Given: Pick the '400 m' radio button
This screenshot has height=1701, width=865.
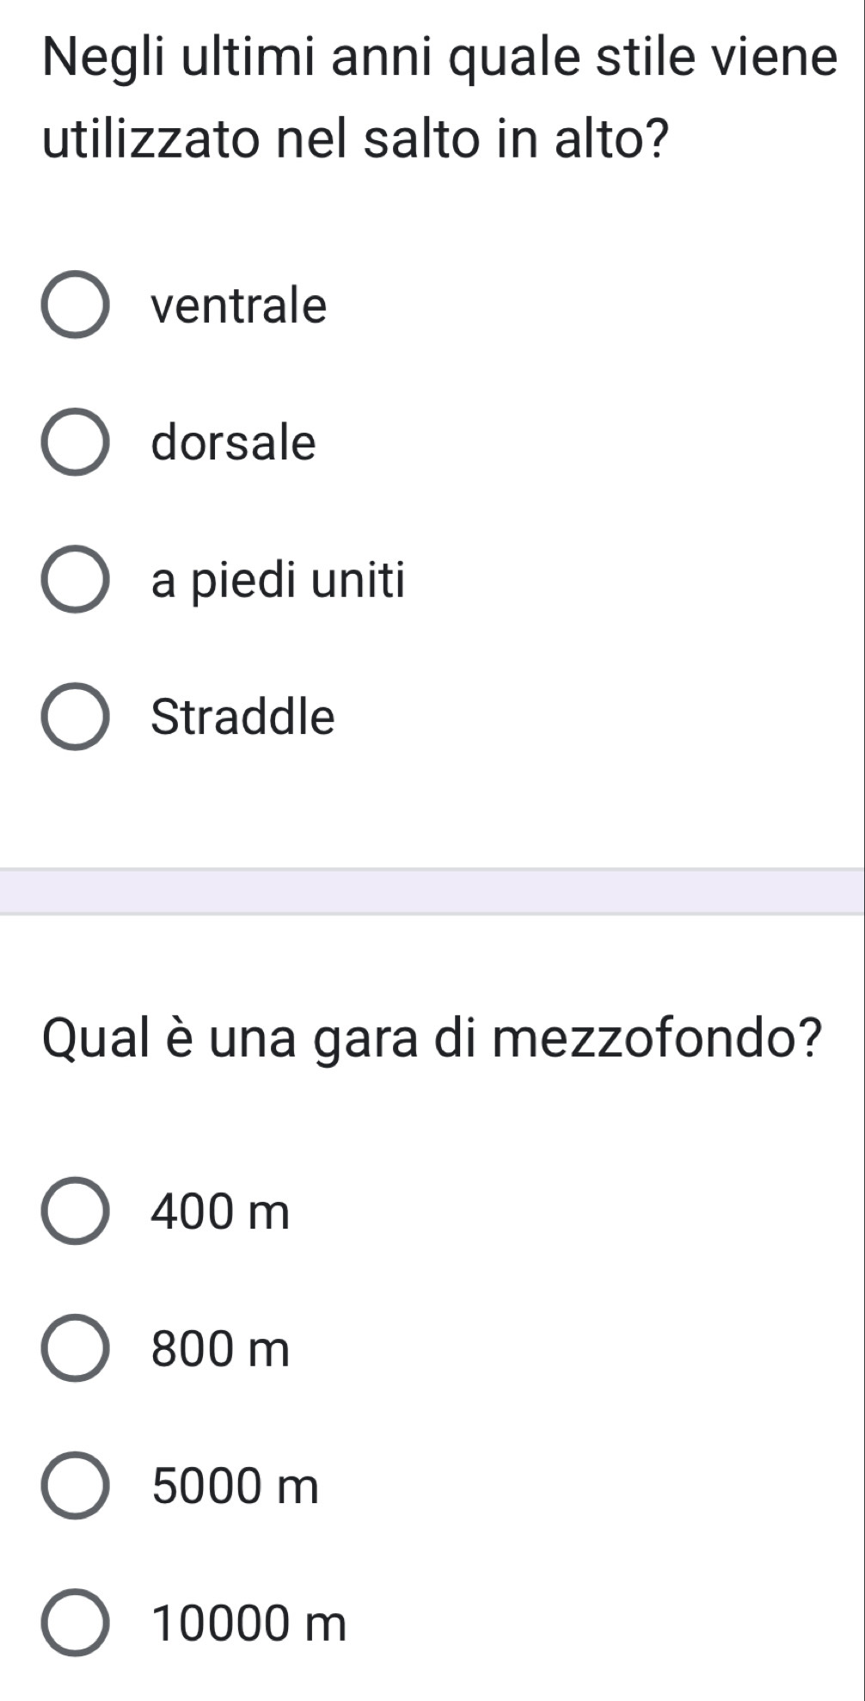Looking at the screenshot, I should click(75, 1211).
